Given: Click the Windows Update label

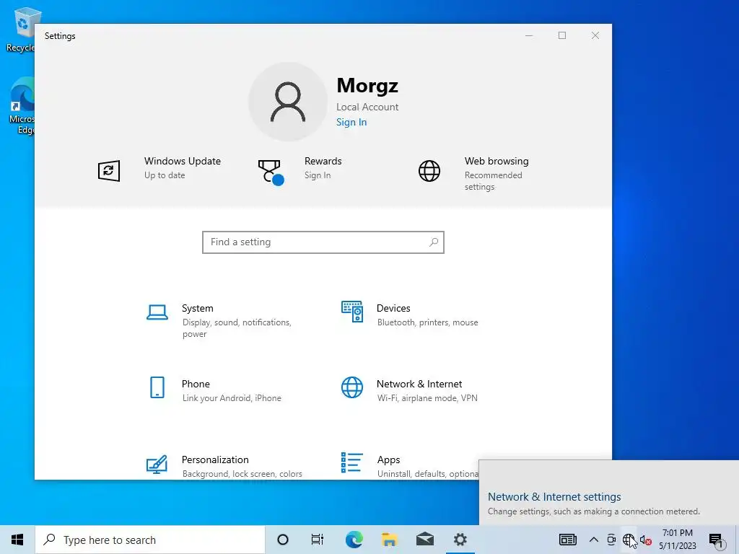Looking at the screenshot, I should pos(183,161).
